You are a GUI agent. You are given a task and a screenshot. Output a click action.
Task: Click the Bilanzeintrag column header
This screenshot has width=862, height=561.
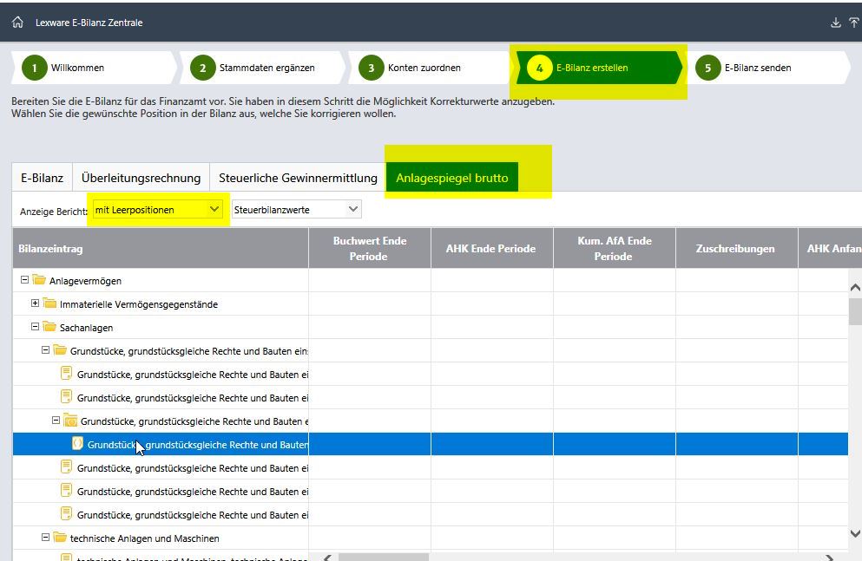[x=161, y=249]
